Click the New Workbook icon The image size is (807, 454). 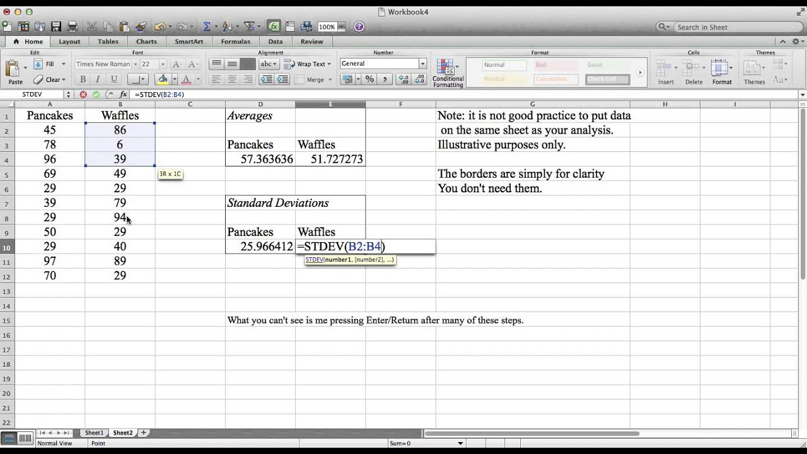(7, 26)
